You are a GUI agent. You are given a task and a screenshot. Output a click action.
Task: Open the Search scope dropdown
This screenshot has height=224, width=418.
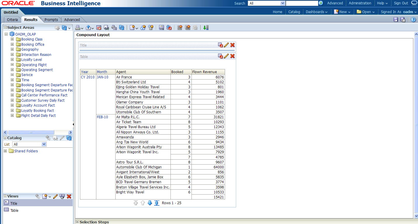tap(282, 3)
